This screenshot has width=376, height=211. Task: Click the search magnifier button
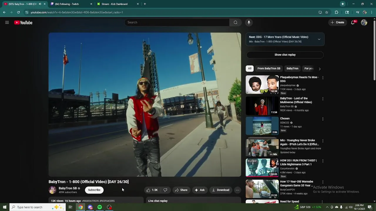pyautogui.click(x=235, y=23)
